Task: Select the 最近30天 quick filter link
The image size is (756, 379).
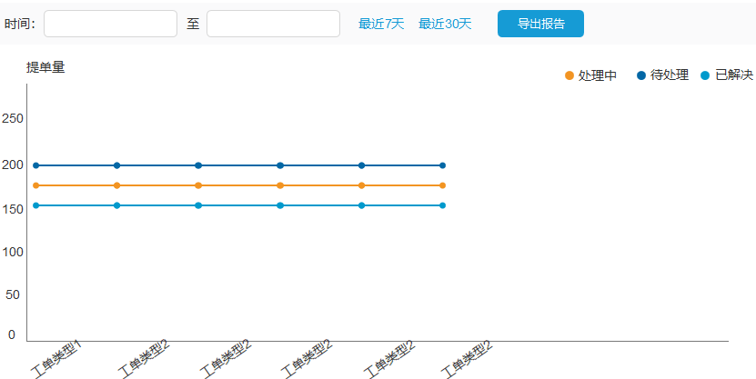Action: point(445,24)
